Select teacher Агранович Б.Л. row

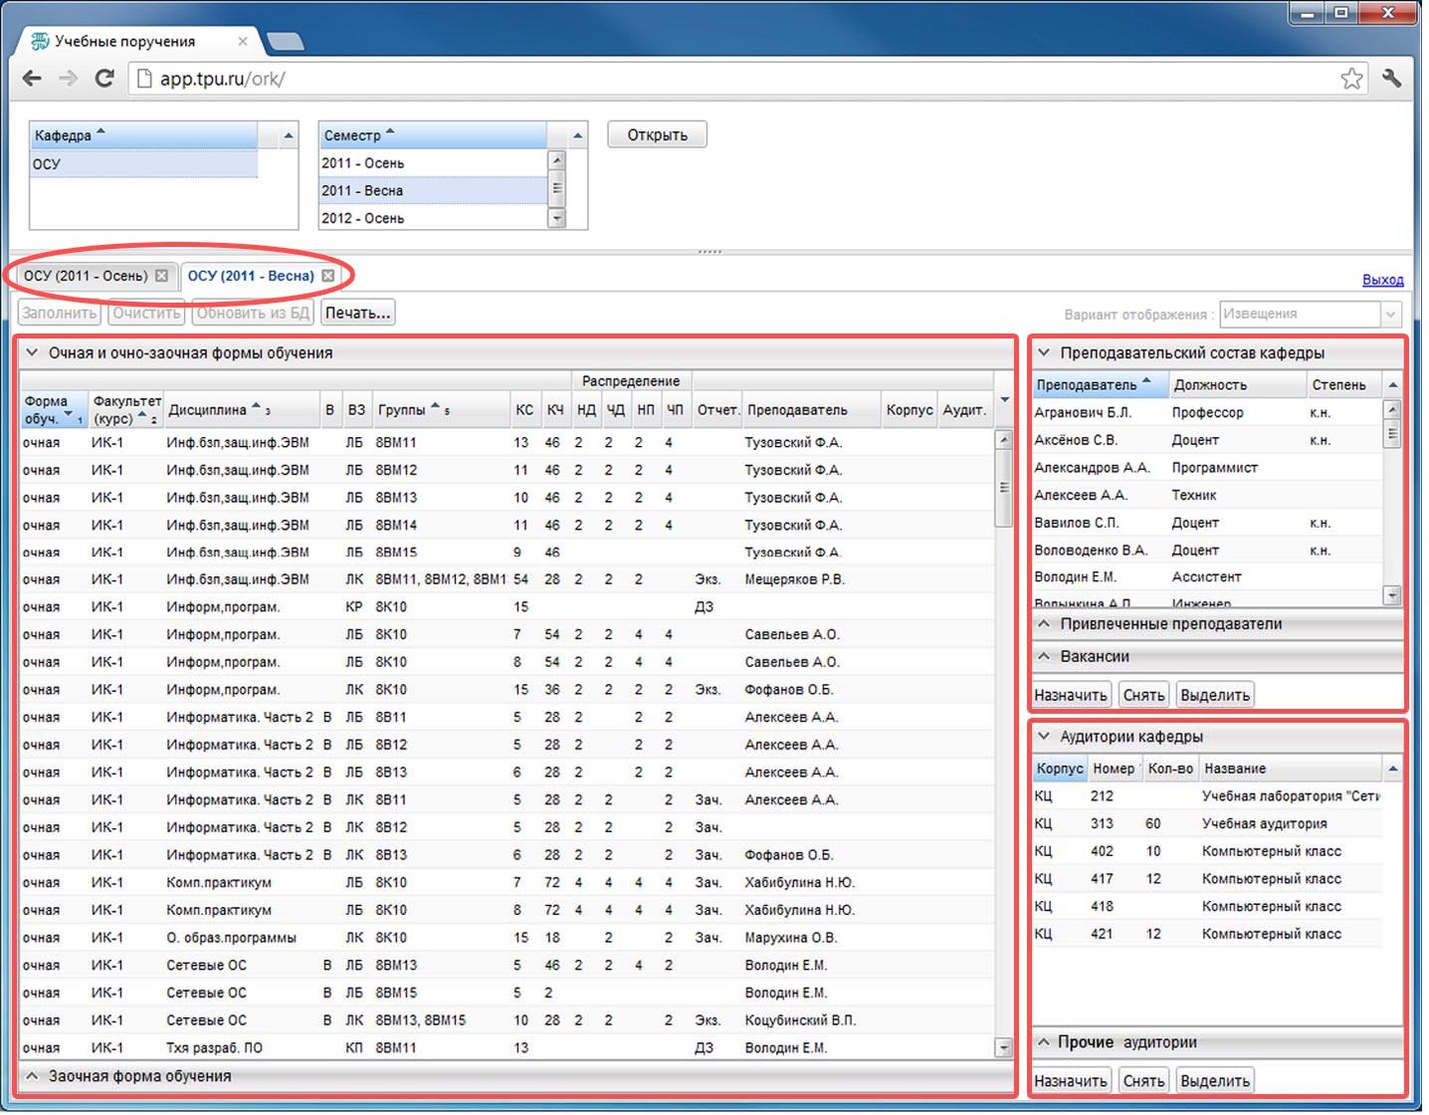(1207, 412)
